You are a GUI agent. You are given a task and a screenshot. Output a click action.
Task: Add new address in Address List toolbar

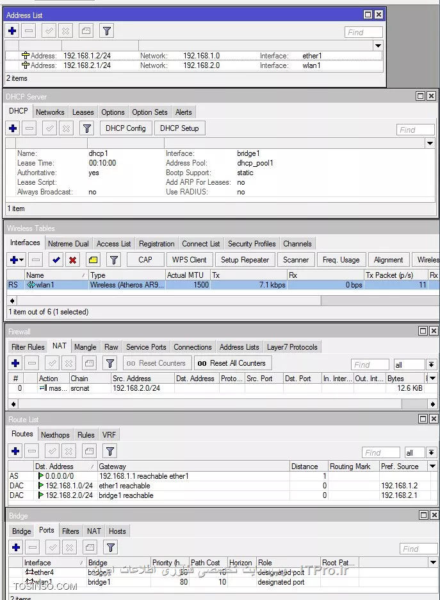(12, 31)
